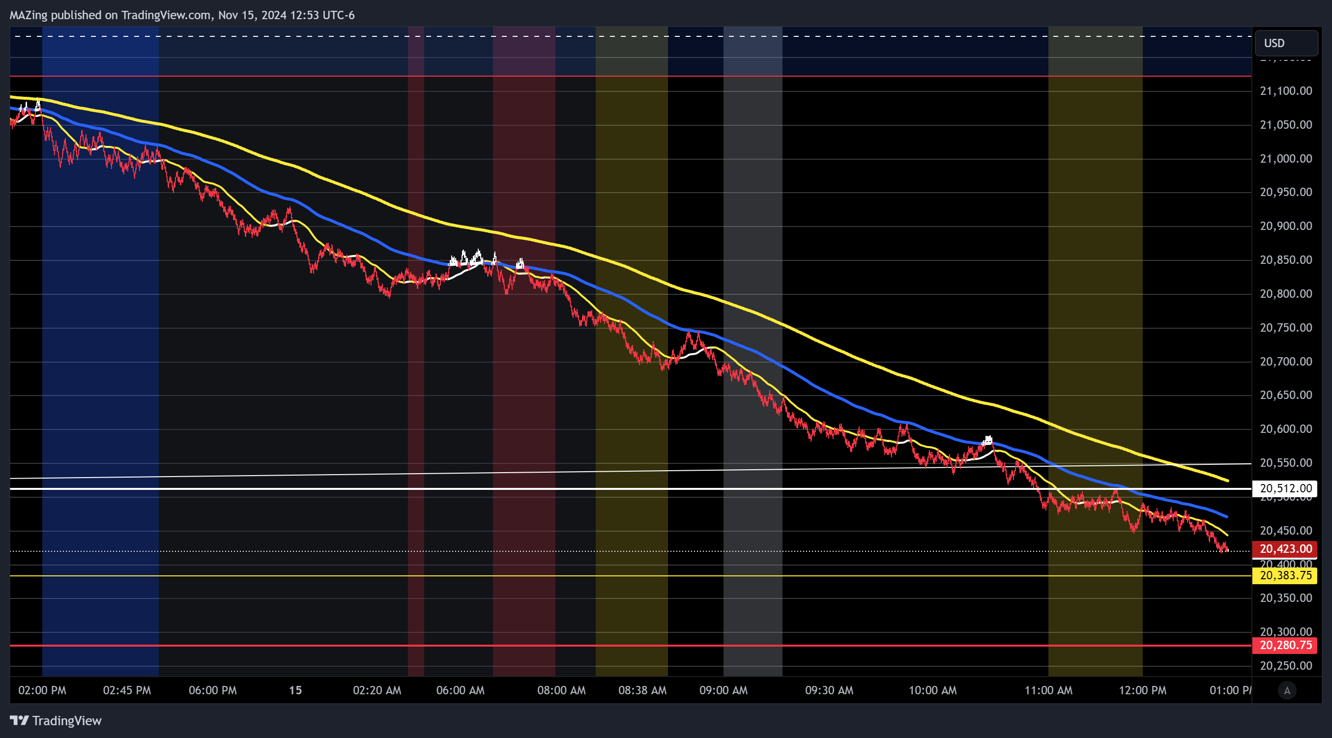Image resolution: width=1332 pixels, height=738 pixels.
Task: Click the 08:38 AM time axis label
Action: [x=642, y=690]
